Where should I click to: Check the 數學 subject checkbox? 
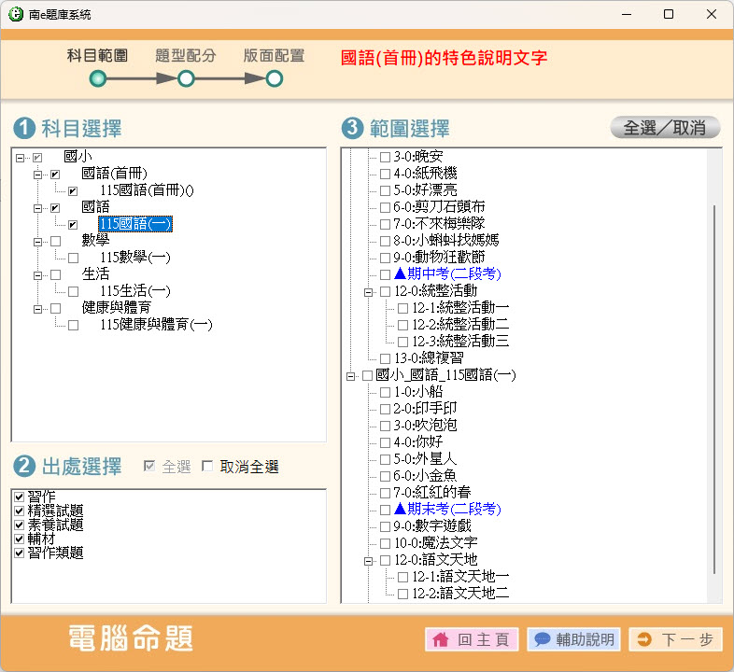tap(55, 242)
